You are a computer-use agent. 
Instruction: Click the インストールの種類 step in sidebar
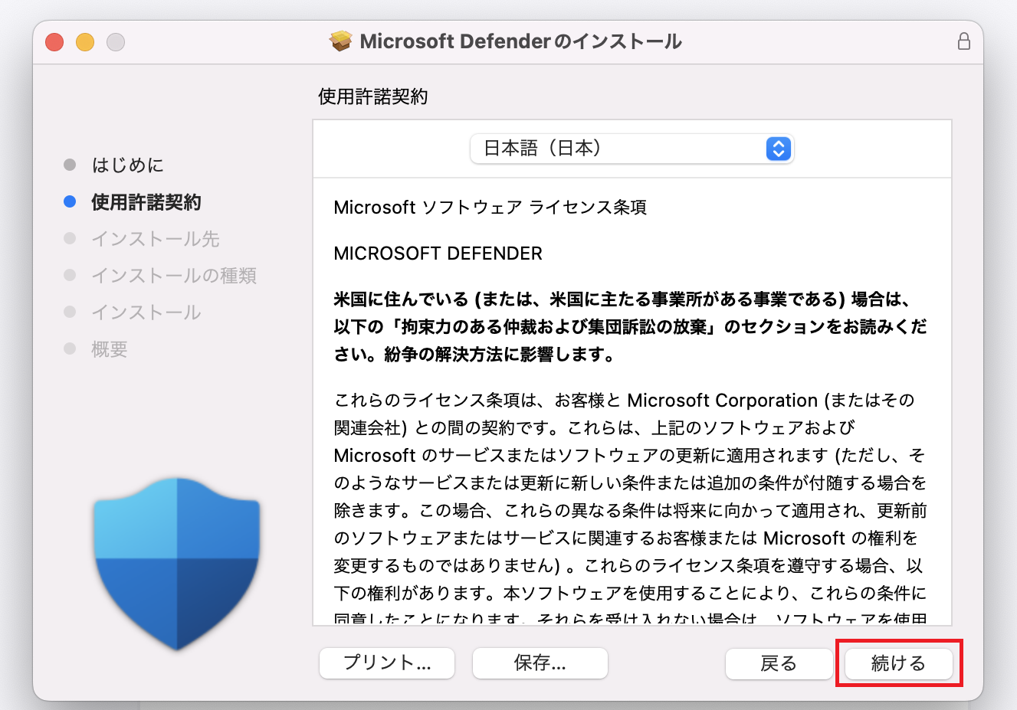coord(174,276)
